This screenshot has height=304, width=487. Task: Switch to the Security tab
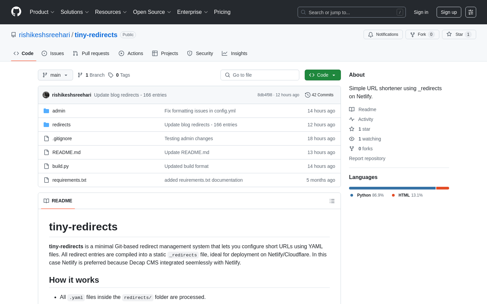coord(200,53)
